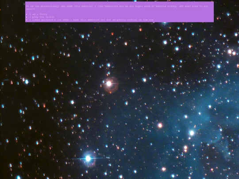Click the "i play the violin" bullet
Viewport: 239px width, 179px height.
[x=42, y=17]
